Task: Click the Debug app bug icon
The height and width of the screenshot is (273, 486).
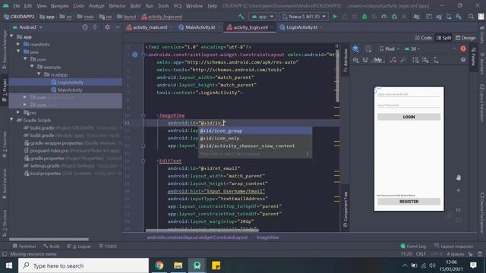Action: pos(364,17)
